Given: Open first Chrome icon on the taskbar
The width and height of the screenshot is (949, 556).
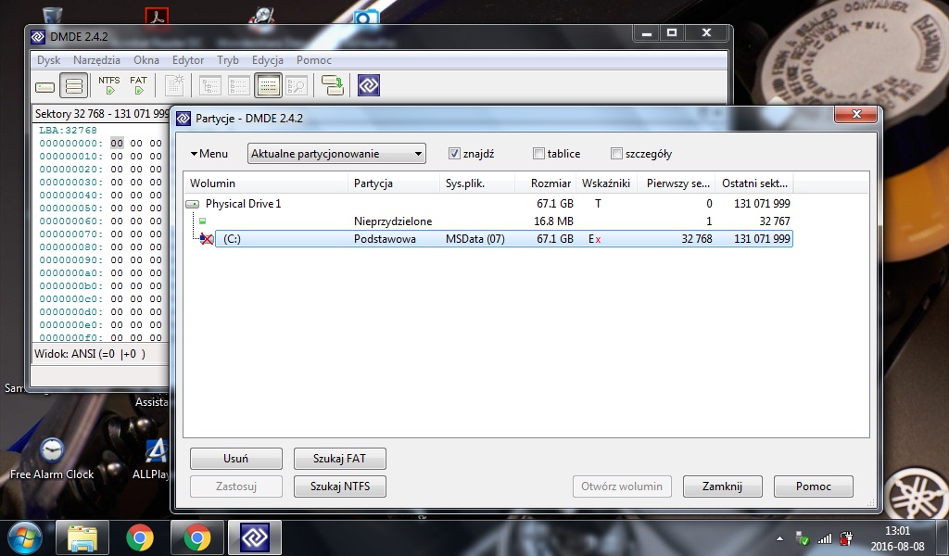Looking at the screenshot, I should [140, 537].
